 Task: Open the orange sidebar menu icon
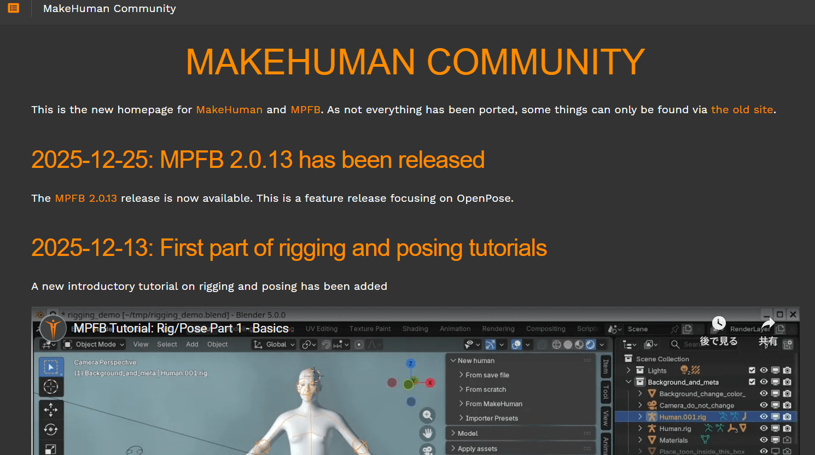[14, 8]
